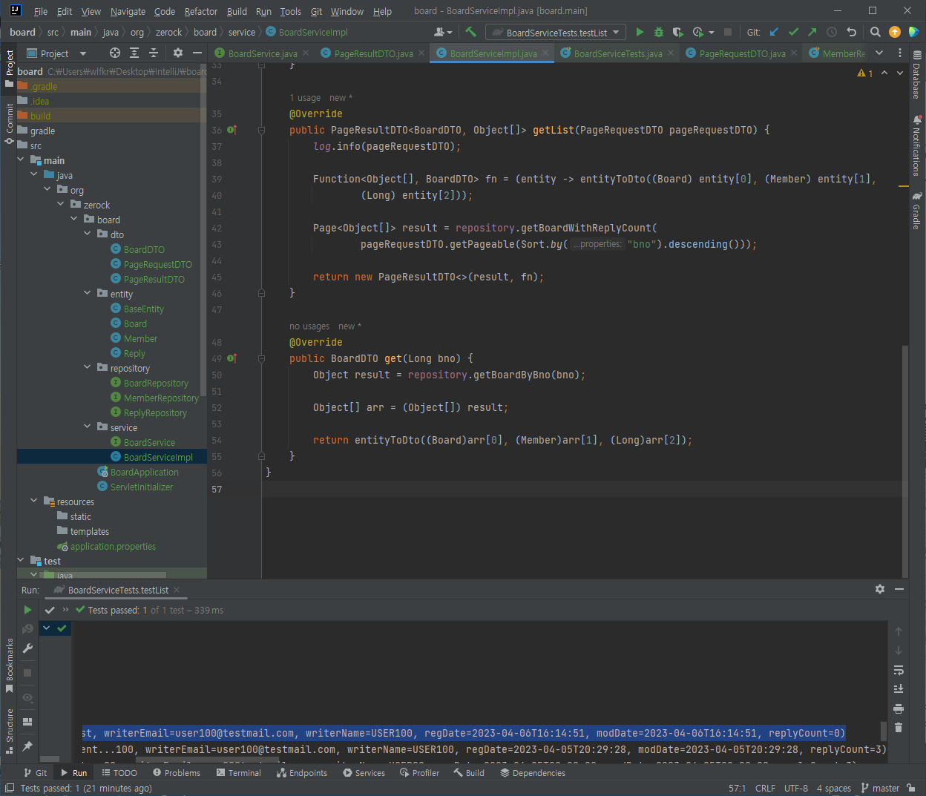Collapse the entity package node
This screenshot has width=926, height=796.
coord(88,294)
